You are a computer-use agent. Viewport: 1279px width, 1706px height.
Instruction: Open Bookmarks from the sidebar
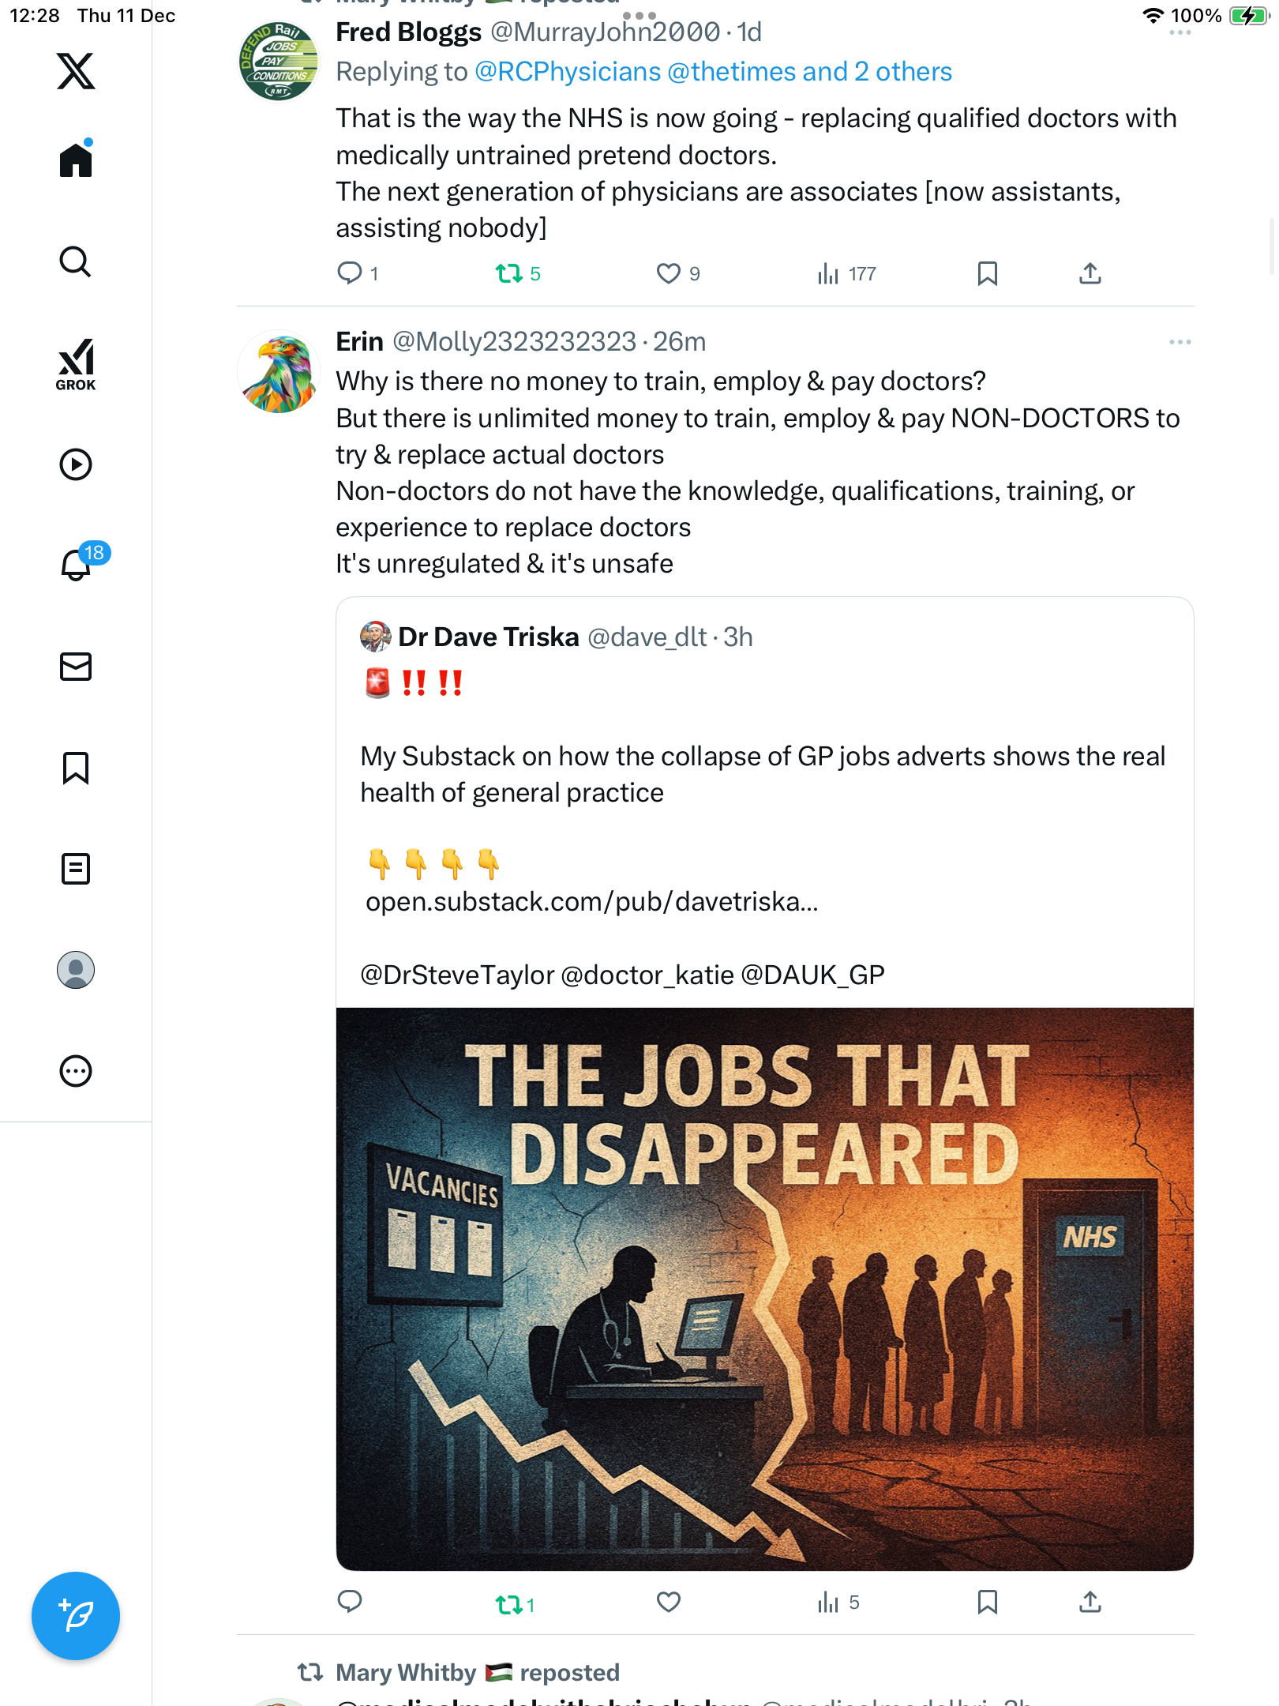76,768
